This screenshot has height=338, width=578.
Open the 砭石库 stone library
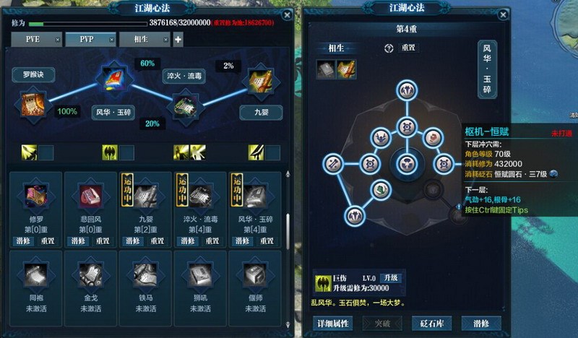click(x=431, y=324)
